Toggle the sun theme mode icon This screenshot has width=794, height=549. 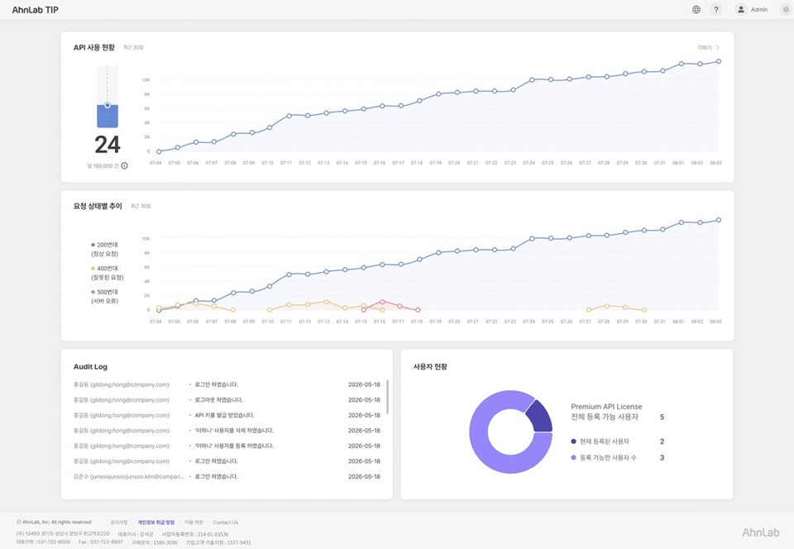pyautogui.click(x=786, y=10)
